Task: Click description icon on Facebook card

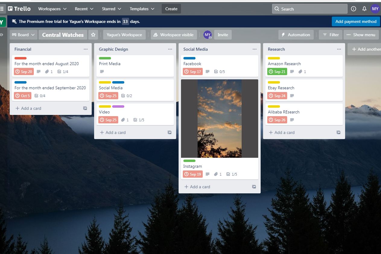Action: coord(207,71)
